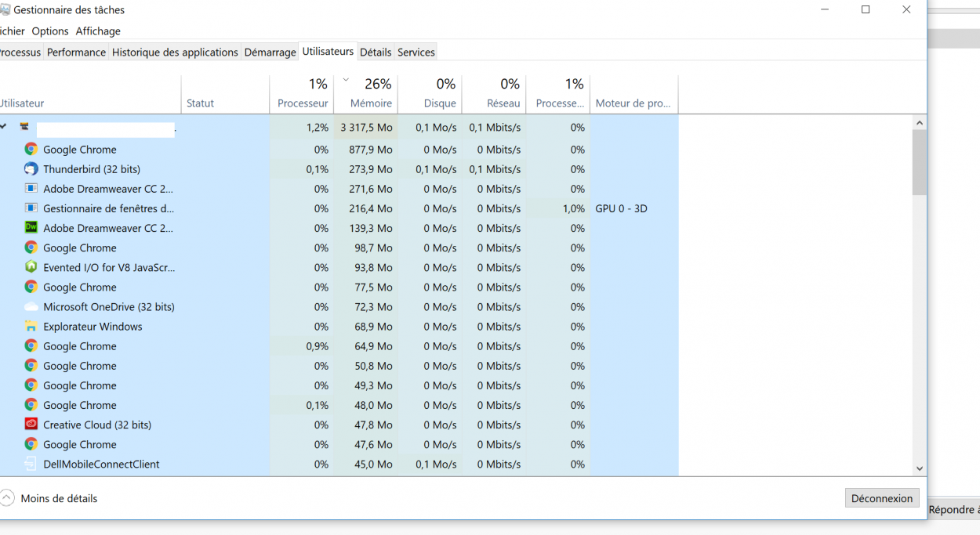Sort by the Réseau column header
980x535 pixels.
coord(495,95)
